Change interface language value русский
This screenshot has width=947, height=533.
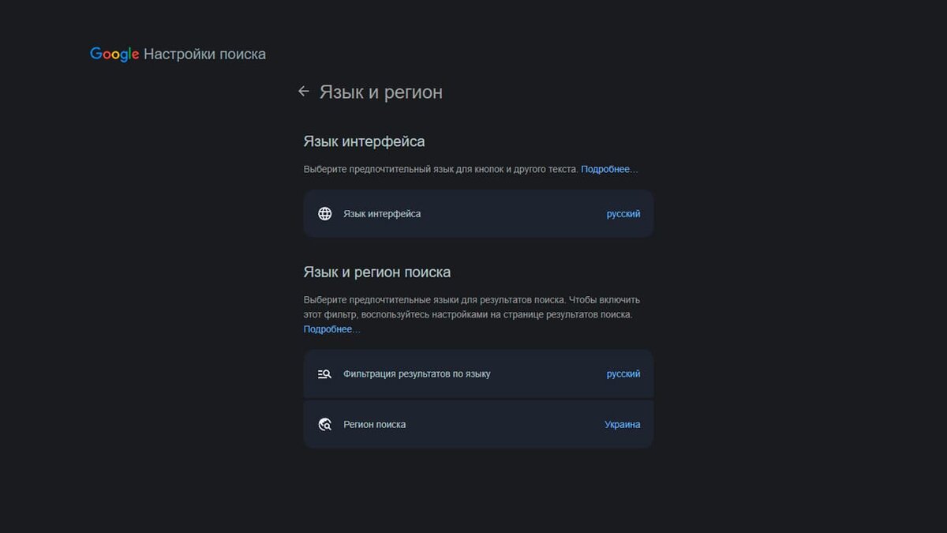tap(623, 214)
